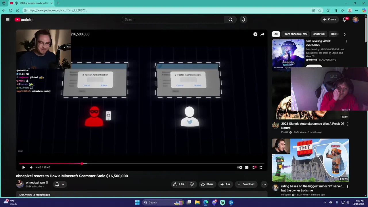The image size is (368, 207).
Task: Open the Ask button
Action: click(225, 184)
